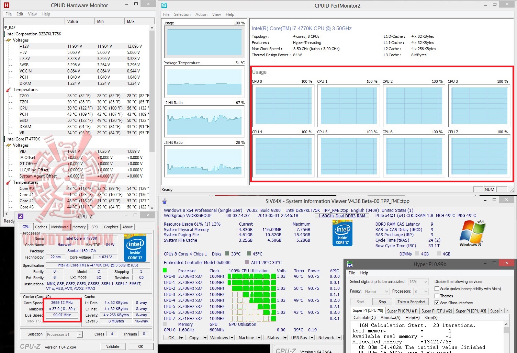Viewport: 517px width, 353px height.
Task: Open the Windows dropdown button in SIV64X
Action: coord(221,338)
